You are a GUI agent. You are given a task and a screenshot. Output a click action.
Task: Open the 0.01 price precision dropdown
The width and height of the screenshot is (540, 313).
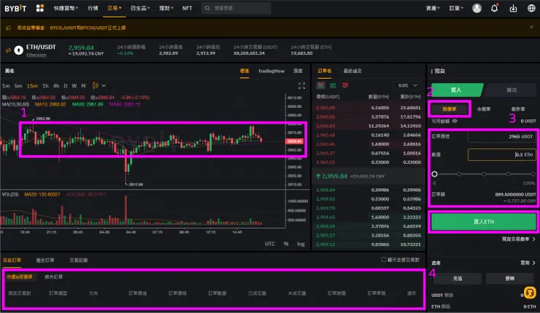click(407, 85)
